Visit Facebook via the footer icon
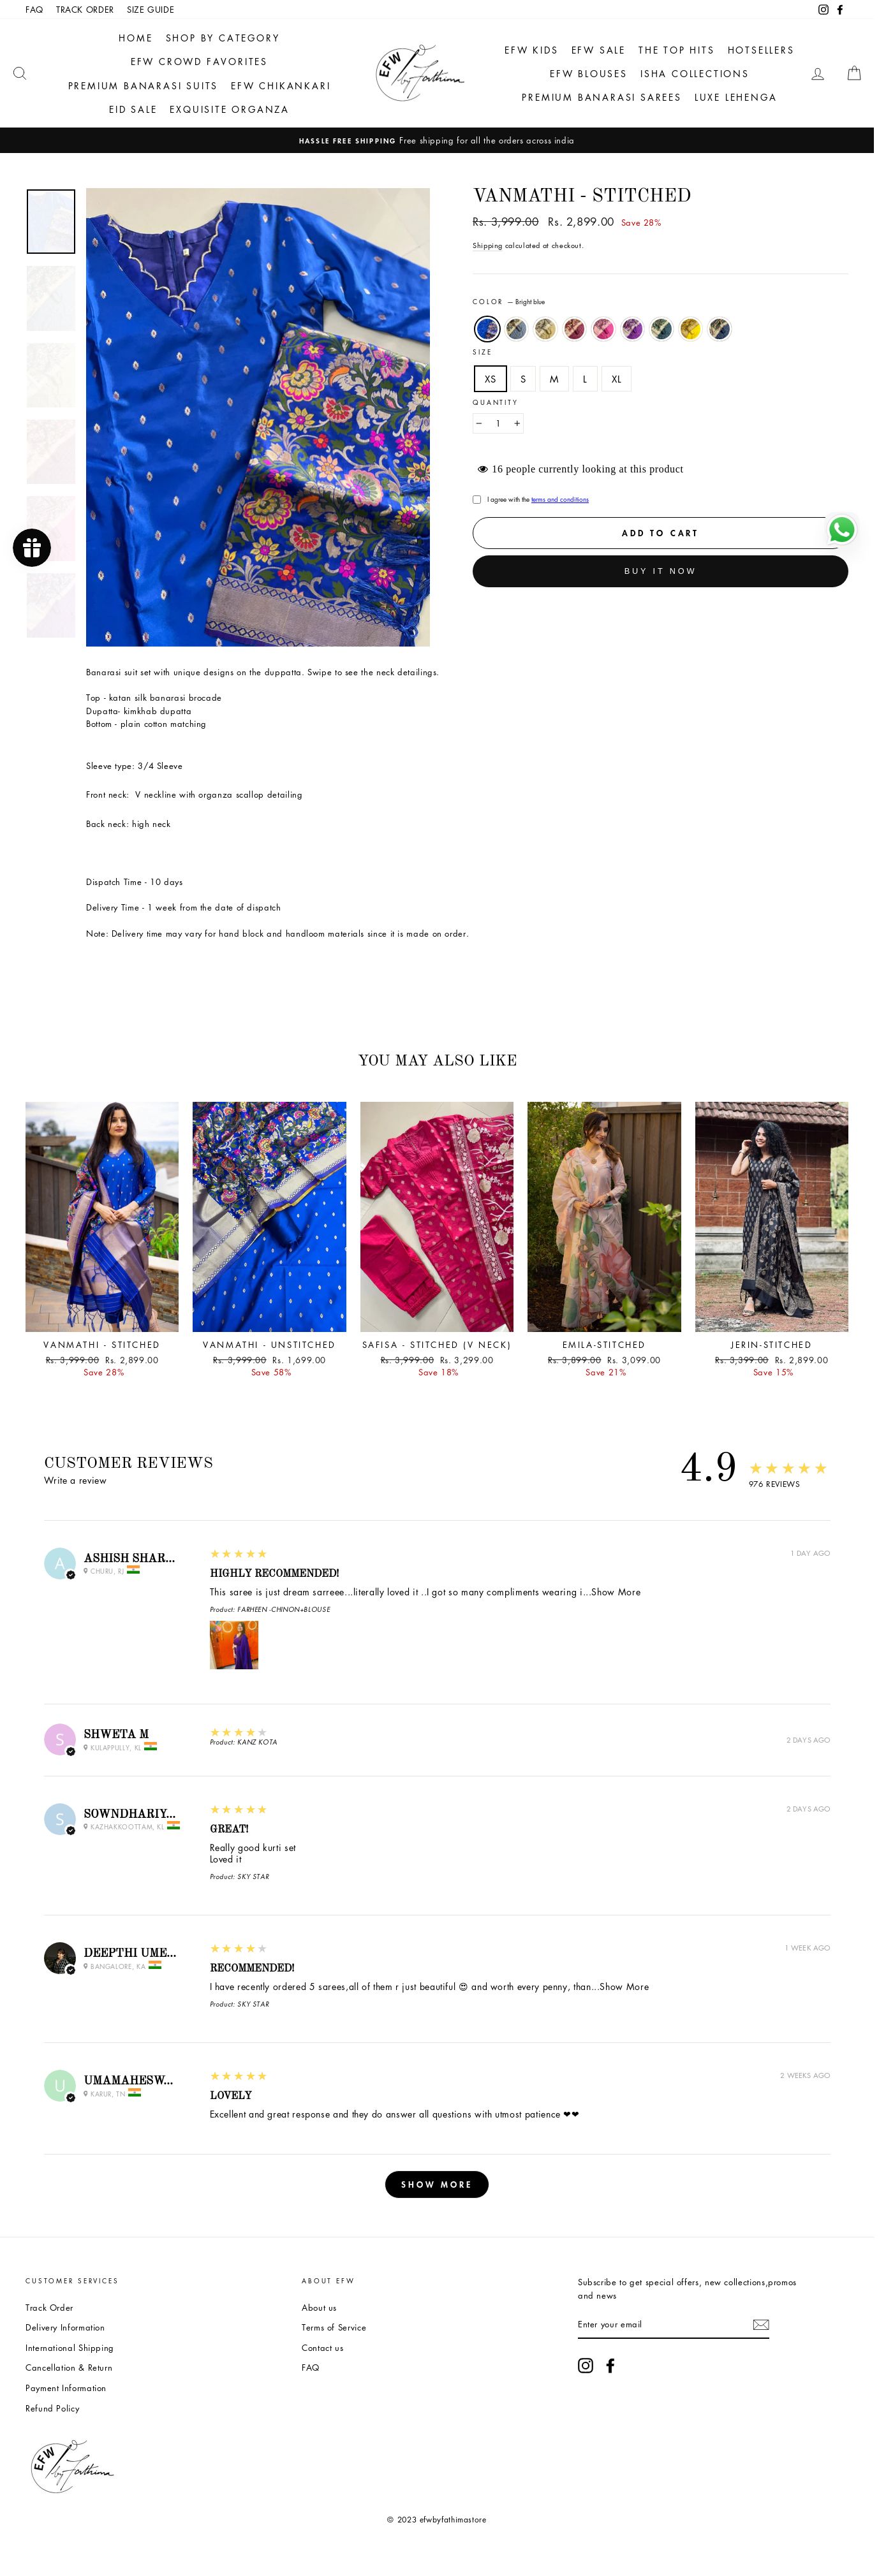 pos(618,2395)
